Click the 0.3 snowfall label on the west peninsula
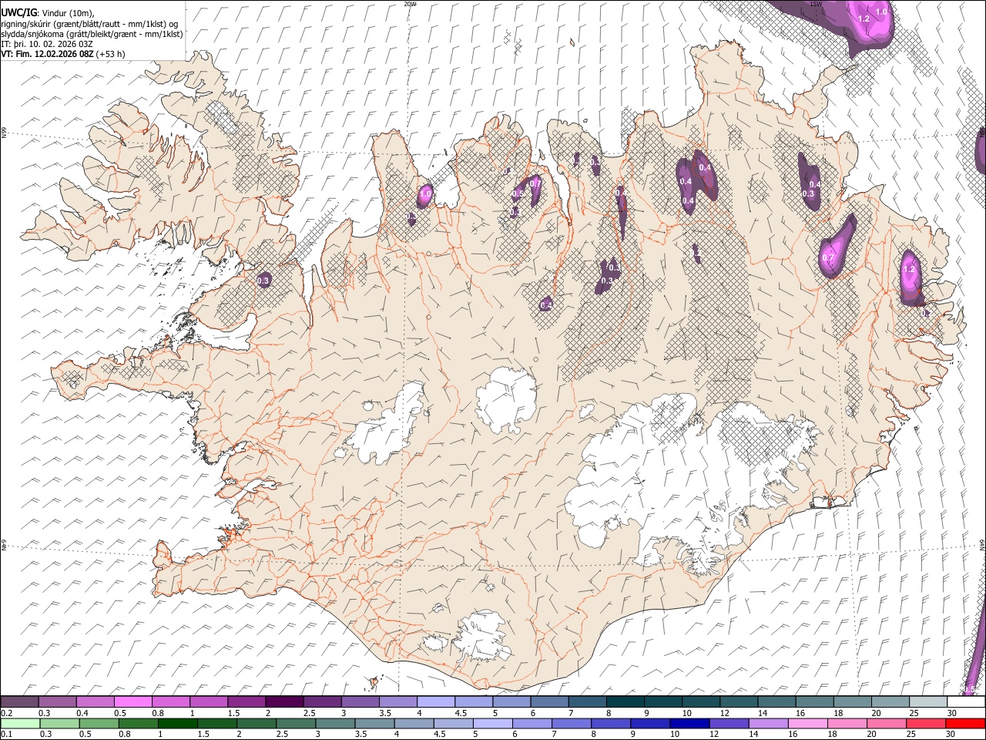The image size is (986, 740). [x=263, y=281]
